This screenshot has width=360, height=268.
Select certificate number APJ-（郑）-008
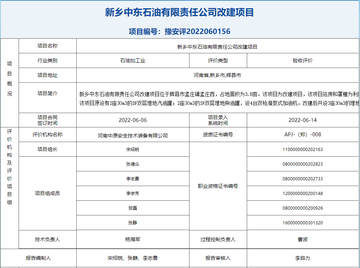303,135
